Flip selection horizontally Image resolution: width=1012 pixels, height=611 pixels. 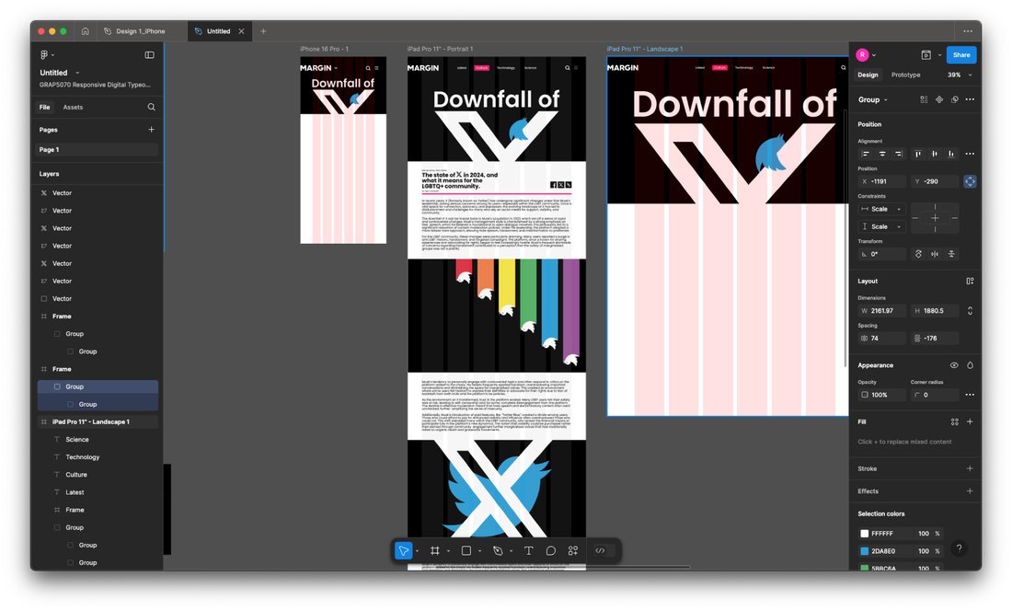tap(935, 254)
